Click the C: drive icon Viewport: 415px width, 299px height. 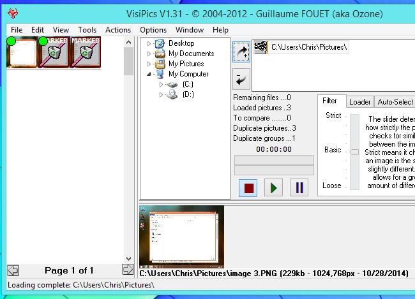172,85
